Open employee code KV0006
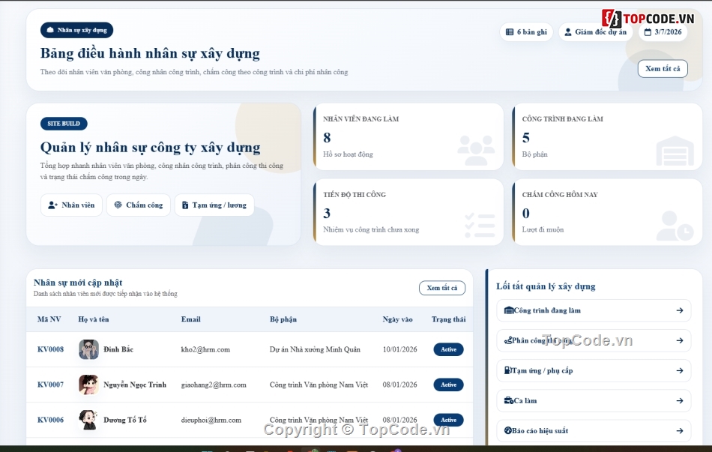The image size is (712, 452). pos(50,421)
